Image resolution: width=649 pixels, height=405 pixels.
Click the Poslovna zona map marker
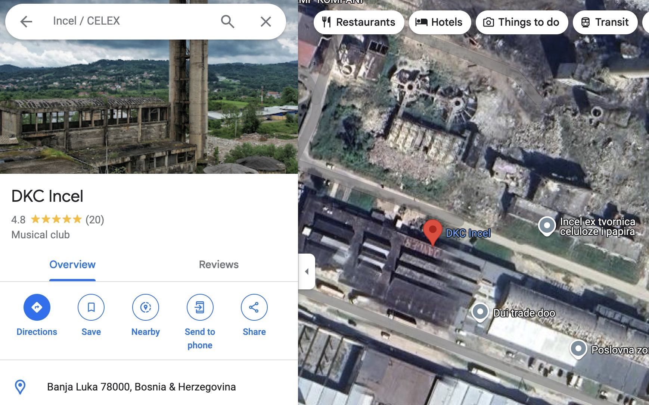click(x=578, y=349)
